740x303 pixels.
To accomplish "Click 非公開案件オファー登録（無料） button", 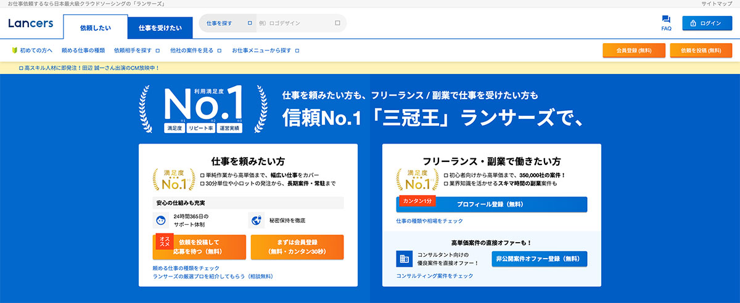I will pos(540,259).
